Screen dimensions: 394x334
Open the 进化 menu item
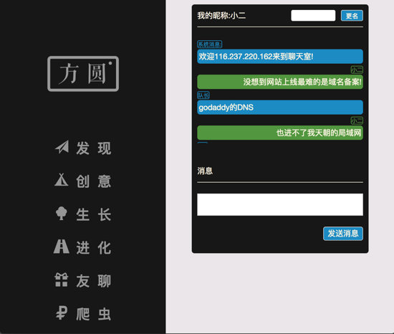pyautogui.click(x=93, y=247)
